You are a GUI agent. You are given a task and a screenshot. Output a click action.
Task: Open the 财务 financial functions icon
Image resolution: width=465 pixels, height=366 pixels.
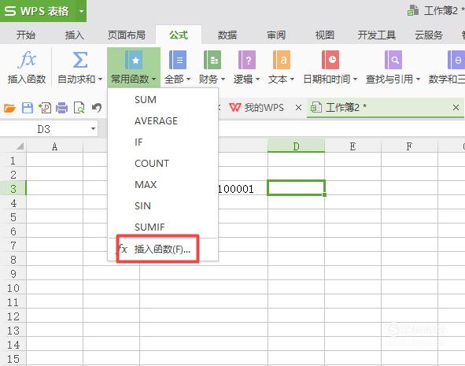(212, 60)
